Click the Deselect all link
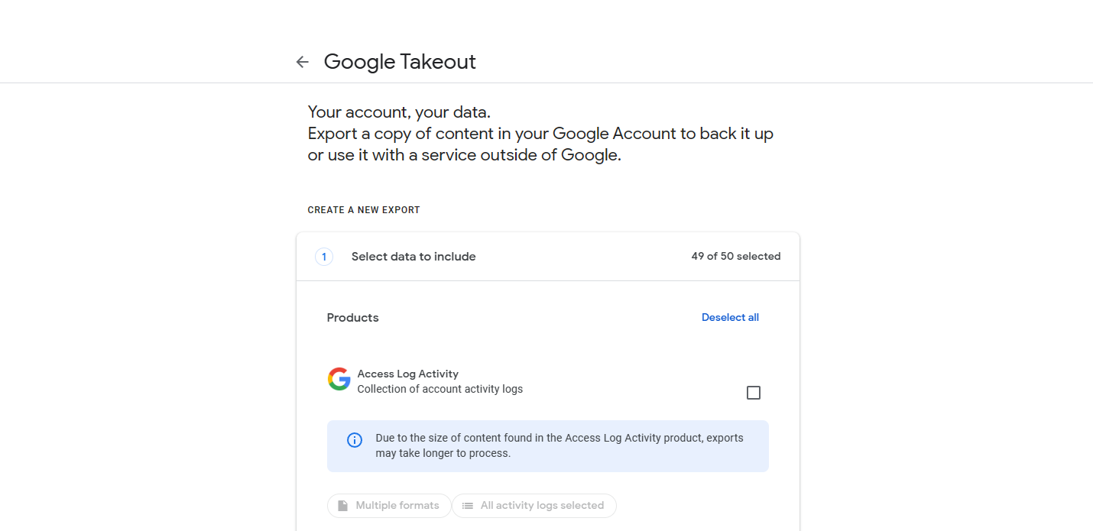The width and height of the screenshot is (1093, 531). click(x=730, y=317)
